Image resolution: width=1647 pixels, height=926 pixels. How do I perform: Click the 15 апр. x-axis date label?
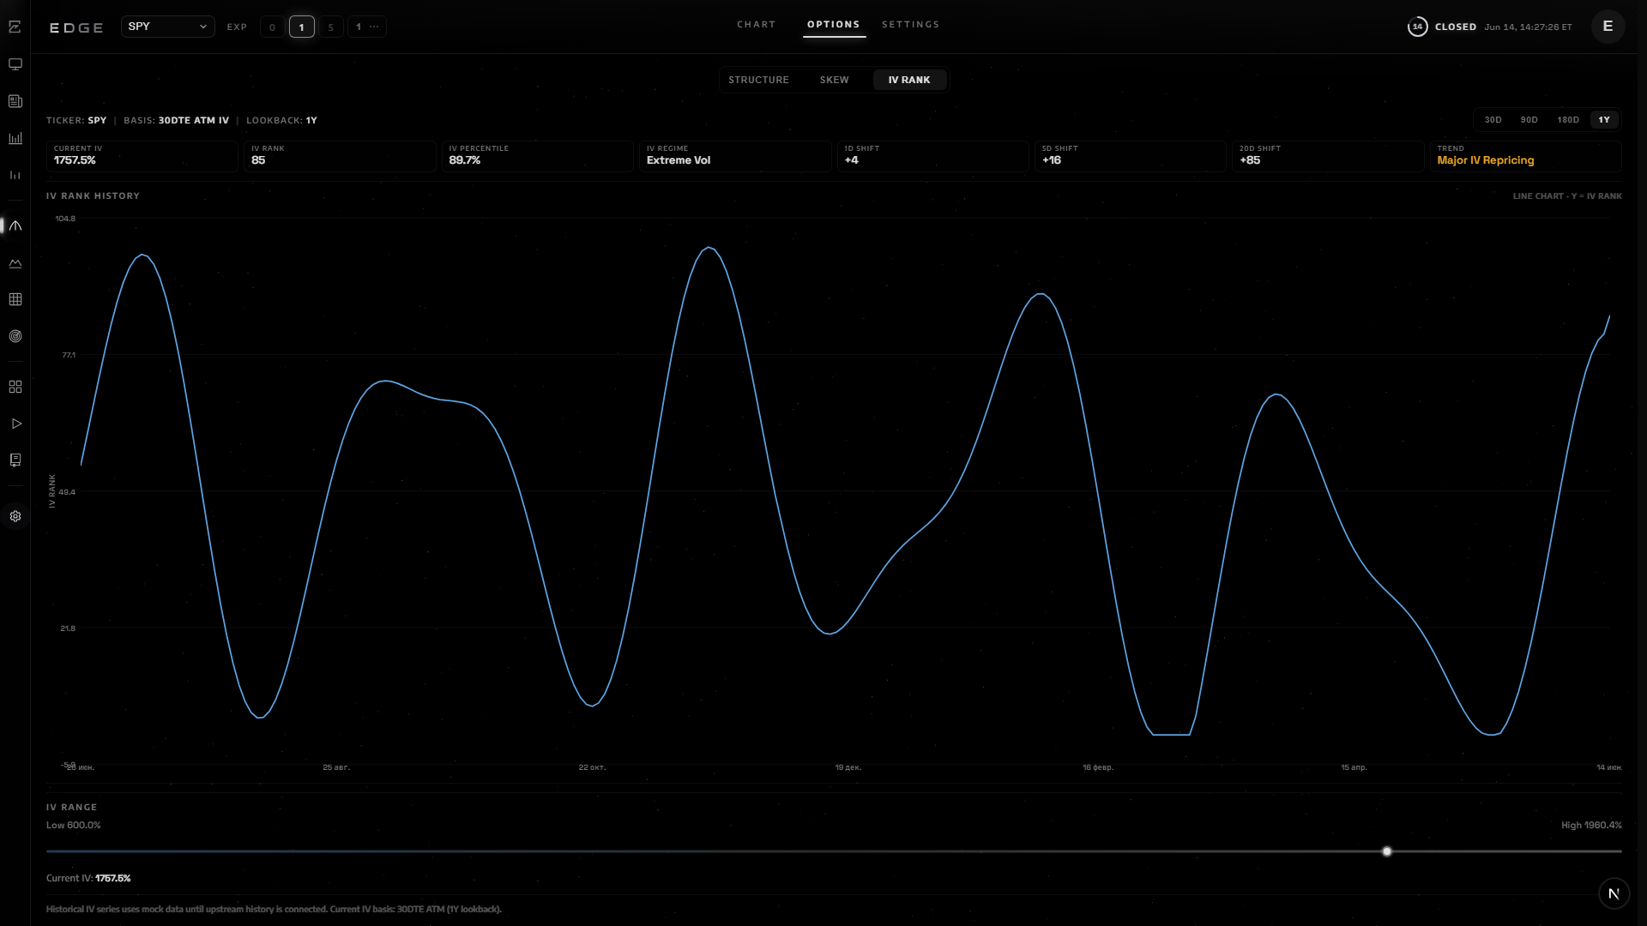coord(1354,767)
